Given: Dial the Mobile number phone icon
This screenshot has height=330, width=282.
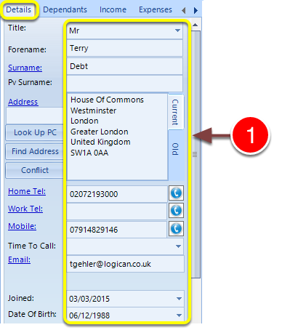Looking at the screenshot, I should [x=176, y=228].
